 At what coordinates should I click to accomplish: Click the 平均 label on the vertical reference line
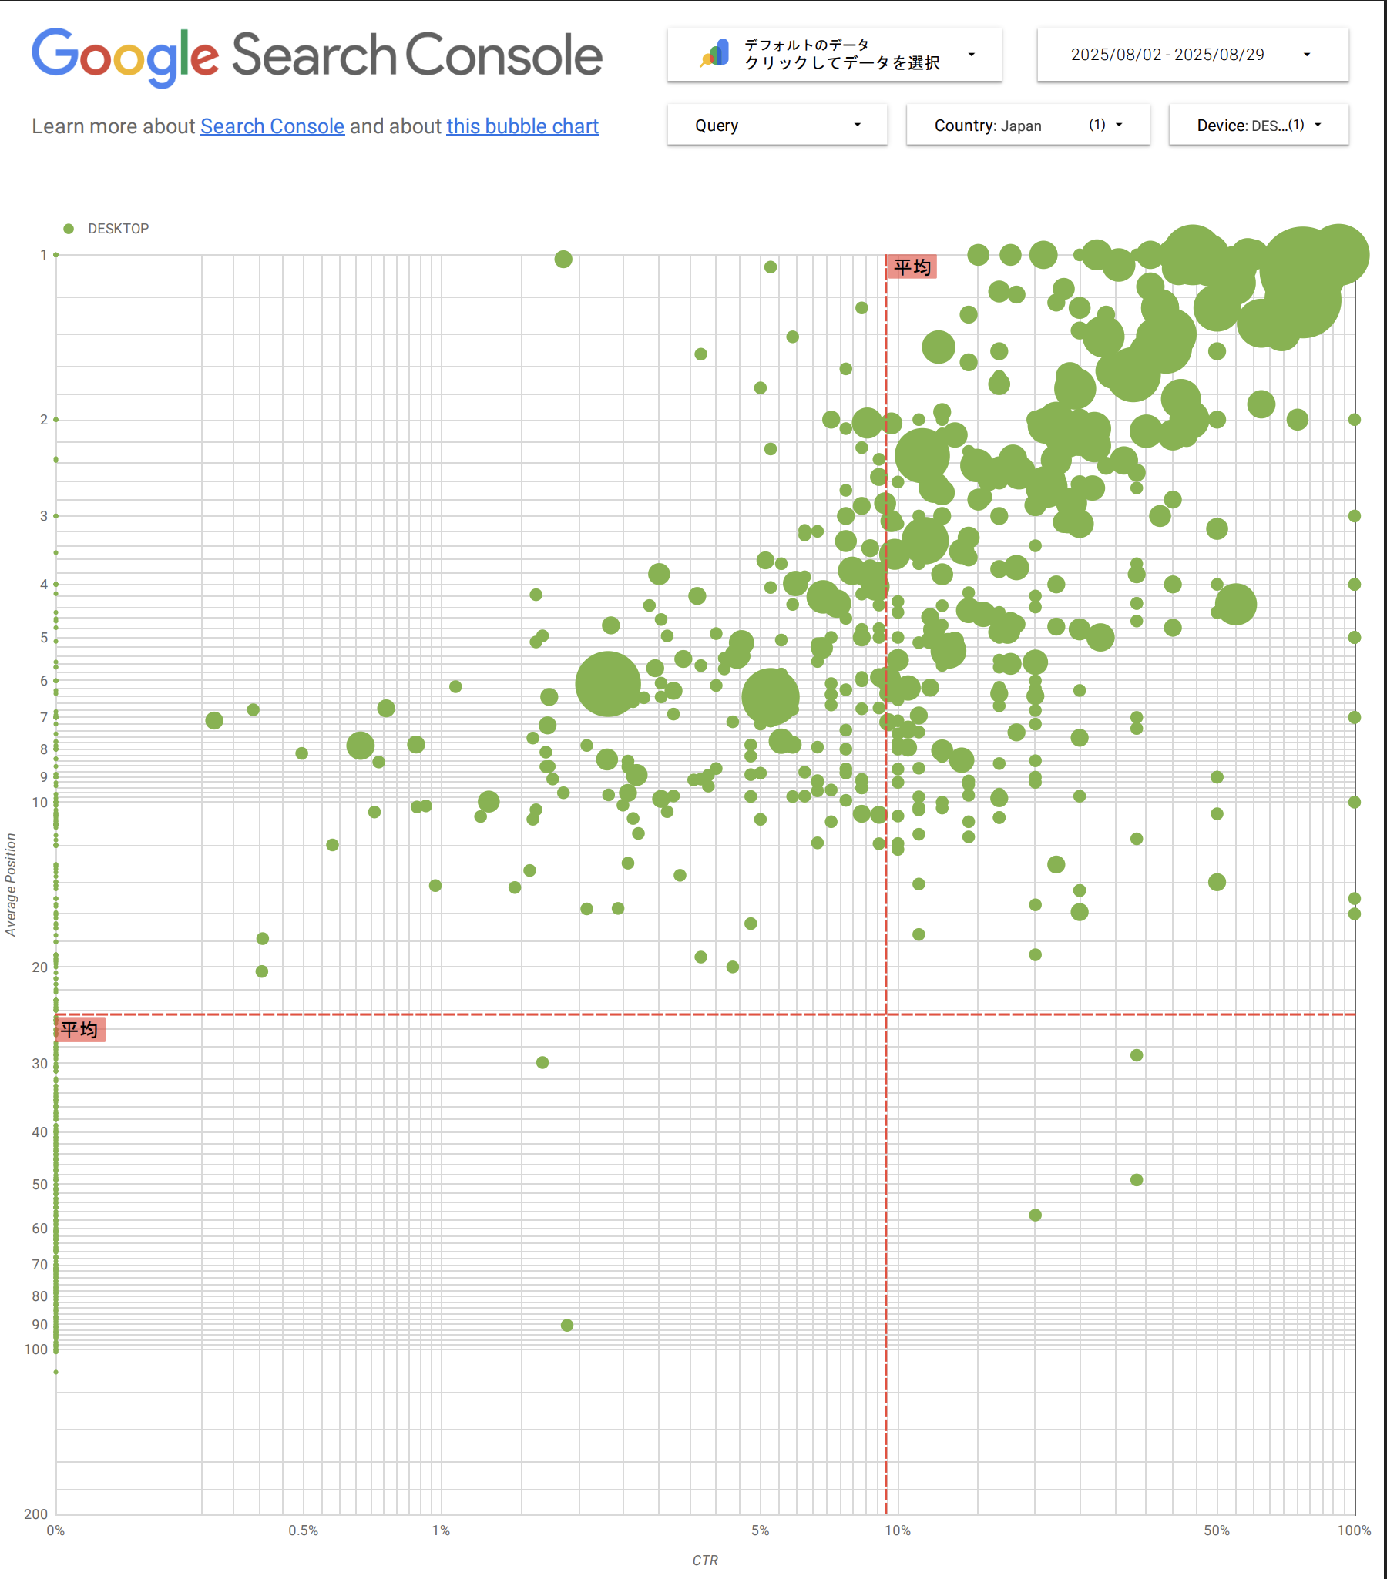pos(912,267)
